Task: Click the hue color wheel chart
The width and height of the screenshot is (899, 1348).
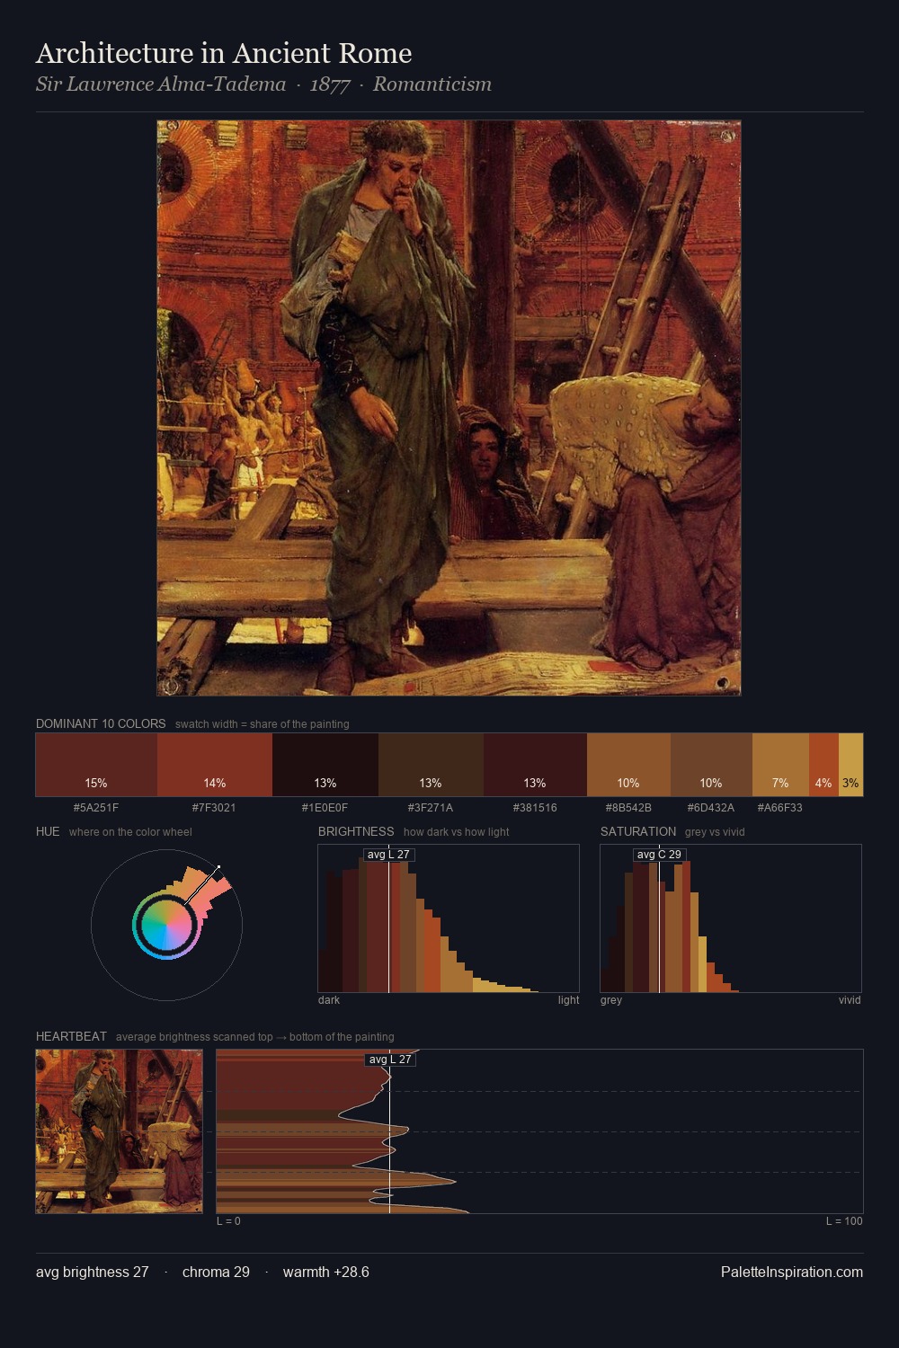Action: tap(166, 925)
